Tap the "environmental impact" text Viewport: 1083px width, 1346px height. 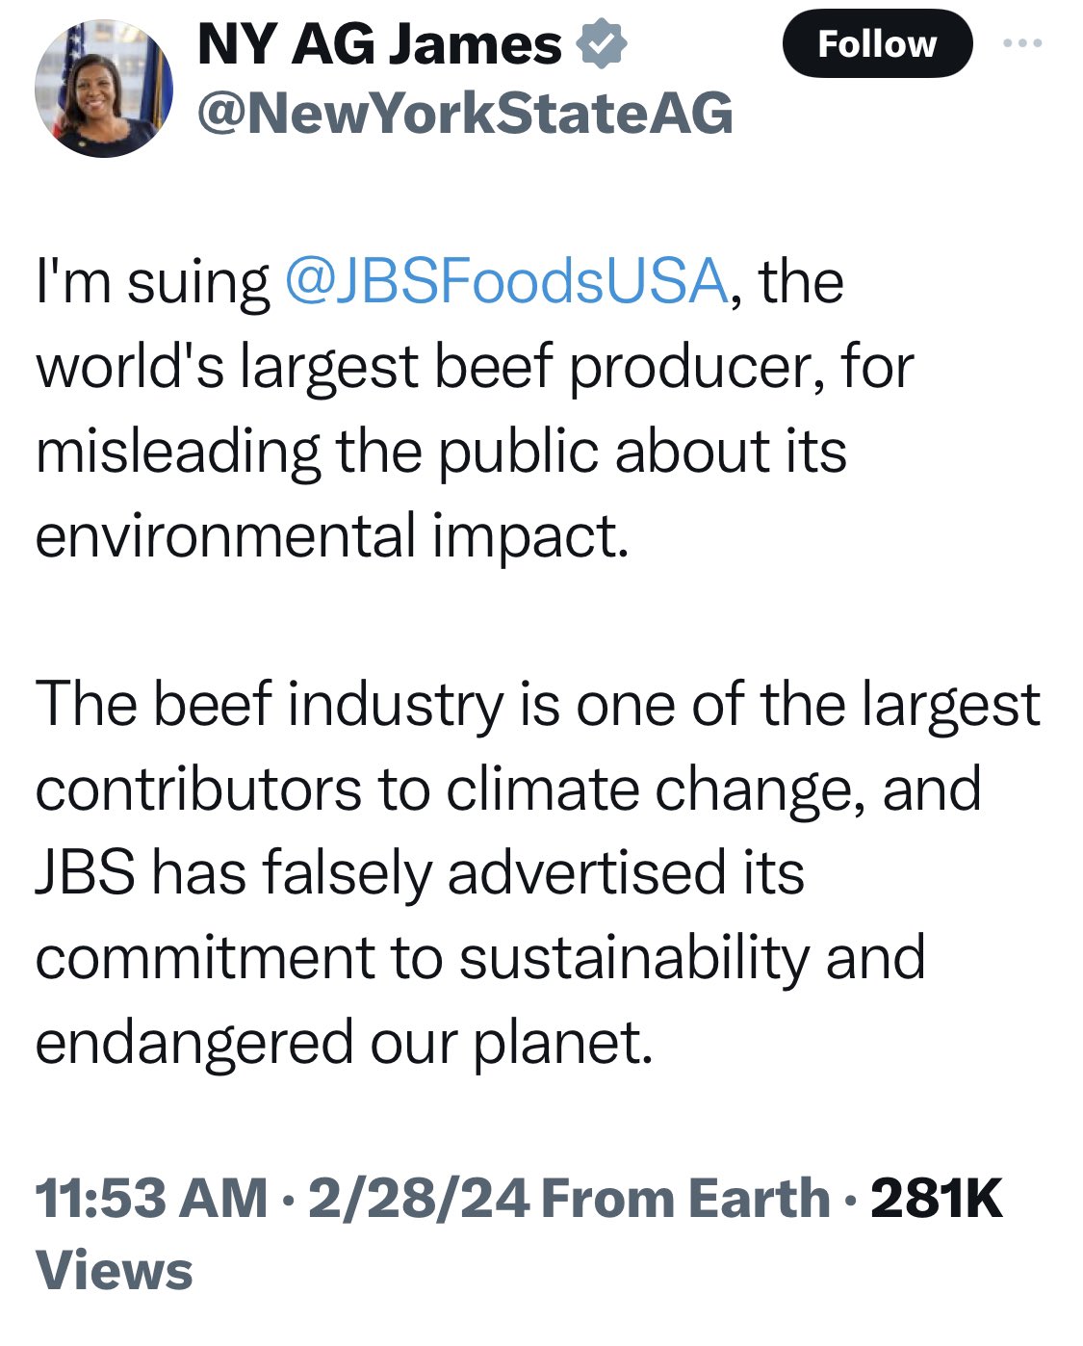click(331, 536)
